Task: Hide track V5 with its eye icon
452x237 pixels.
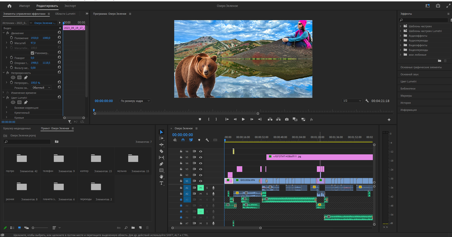Action: tap(201, 157)
